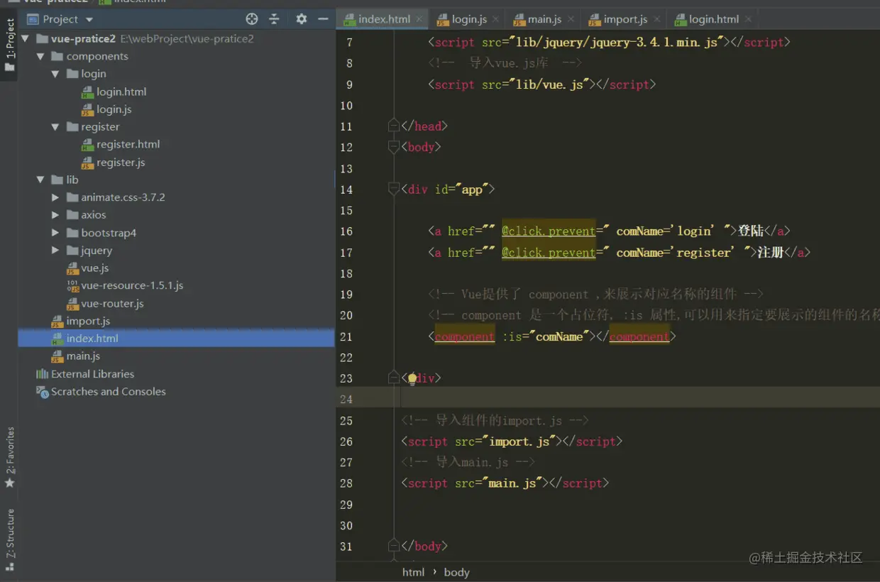Expand the jquery folder
Image resolution: width=880 pixels, height=582 pixels.
tap(55, 251)
